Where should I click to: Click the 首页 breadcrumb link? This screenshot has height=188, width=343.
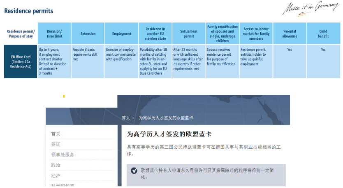(x=125, y=118)
